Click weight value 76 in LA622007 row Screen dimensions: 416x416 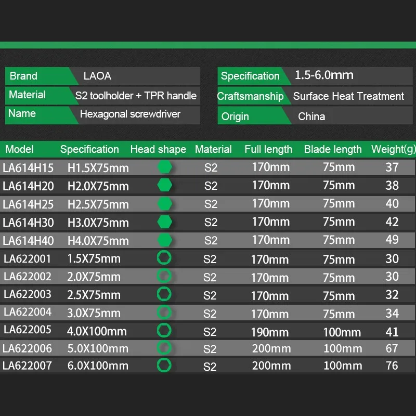(392, 366)
